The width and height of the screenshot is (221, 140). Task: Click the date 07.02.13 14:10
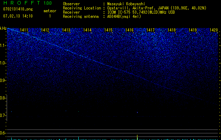click(x=18, y=16)
